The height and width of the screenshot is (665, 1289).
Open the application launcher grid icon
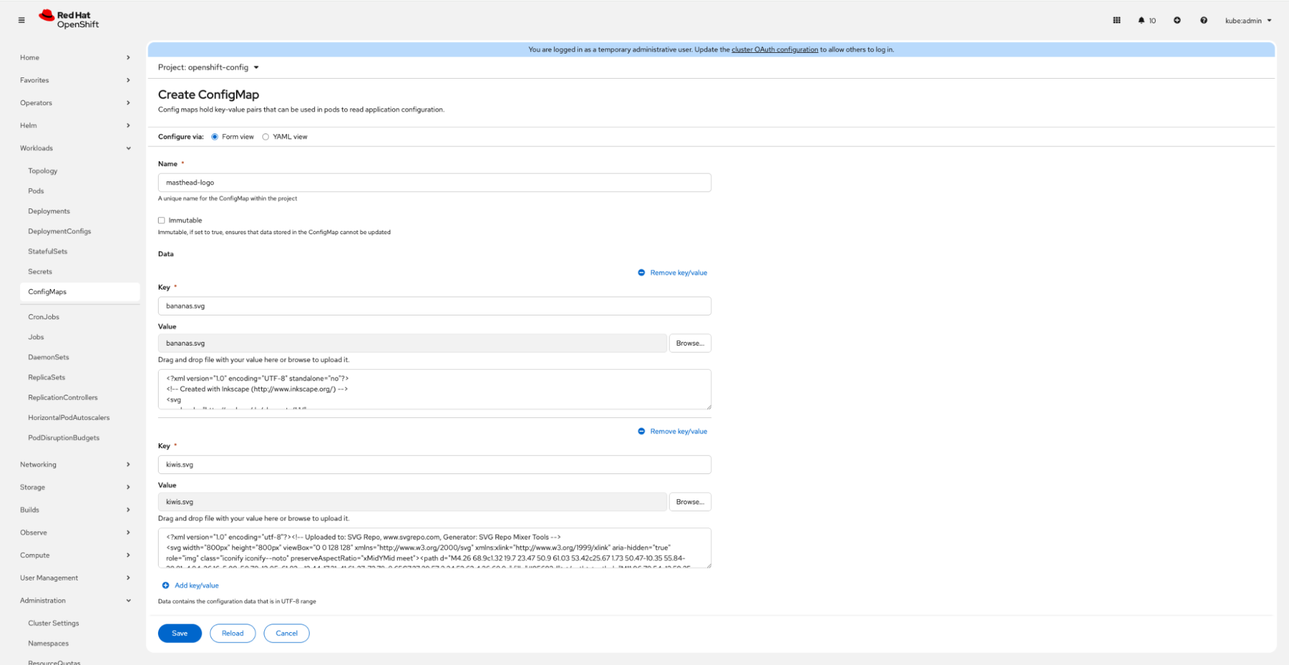pos(1116,20)
